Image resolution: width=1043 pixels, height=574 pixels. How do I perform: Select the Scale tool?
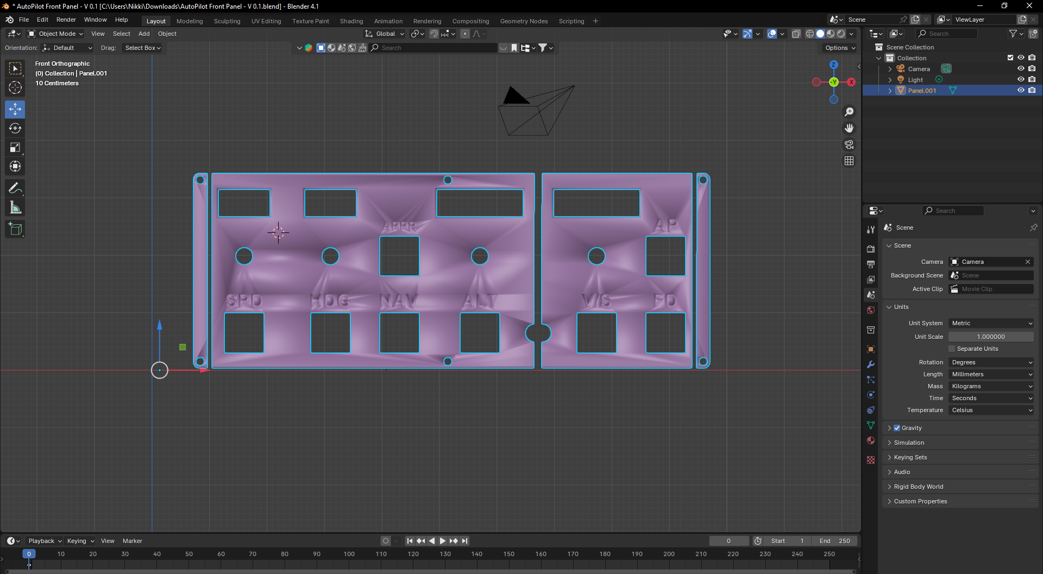pyautogui.click(x=15, y=147)
